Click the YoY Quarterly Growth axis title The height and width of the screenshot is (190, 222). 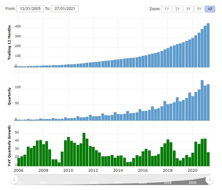click(x=9, y=146)
